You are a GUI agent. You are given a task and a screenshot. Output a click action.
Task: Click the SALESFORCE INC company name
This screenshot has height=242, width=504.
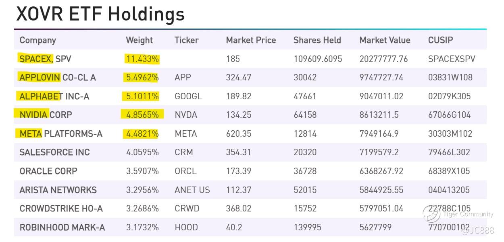point(54,152)
